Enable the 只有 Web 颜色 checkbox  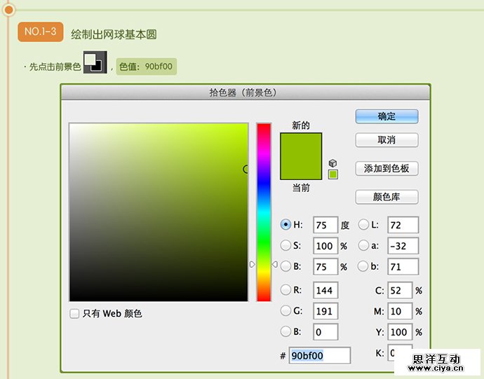[74, 314]
